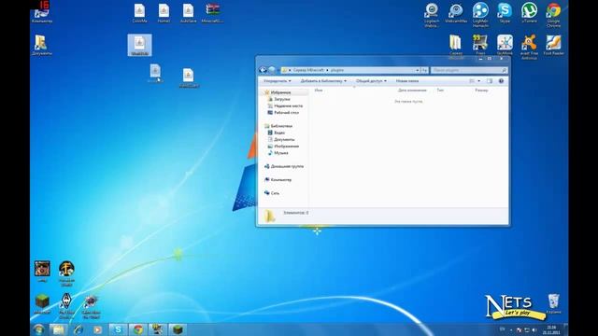Expand the view options dropdown arrow
Image resolution: width=598 pixels, height=336 pixels.
479,81
